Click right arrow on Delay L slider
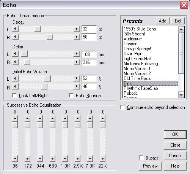 (x=77, y=54)
